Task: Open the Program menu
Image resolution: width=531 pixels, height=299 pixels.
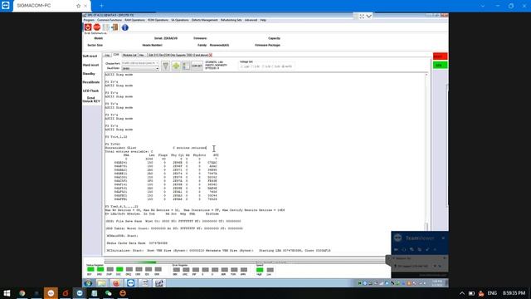Action: 89,20
